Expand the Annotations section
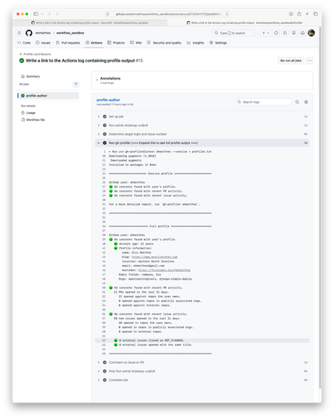The height and width of the screenshot is (419, 334). (97, 80)
